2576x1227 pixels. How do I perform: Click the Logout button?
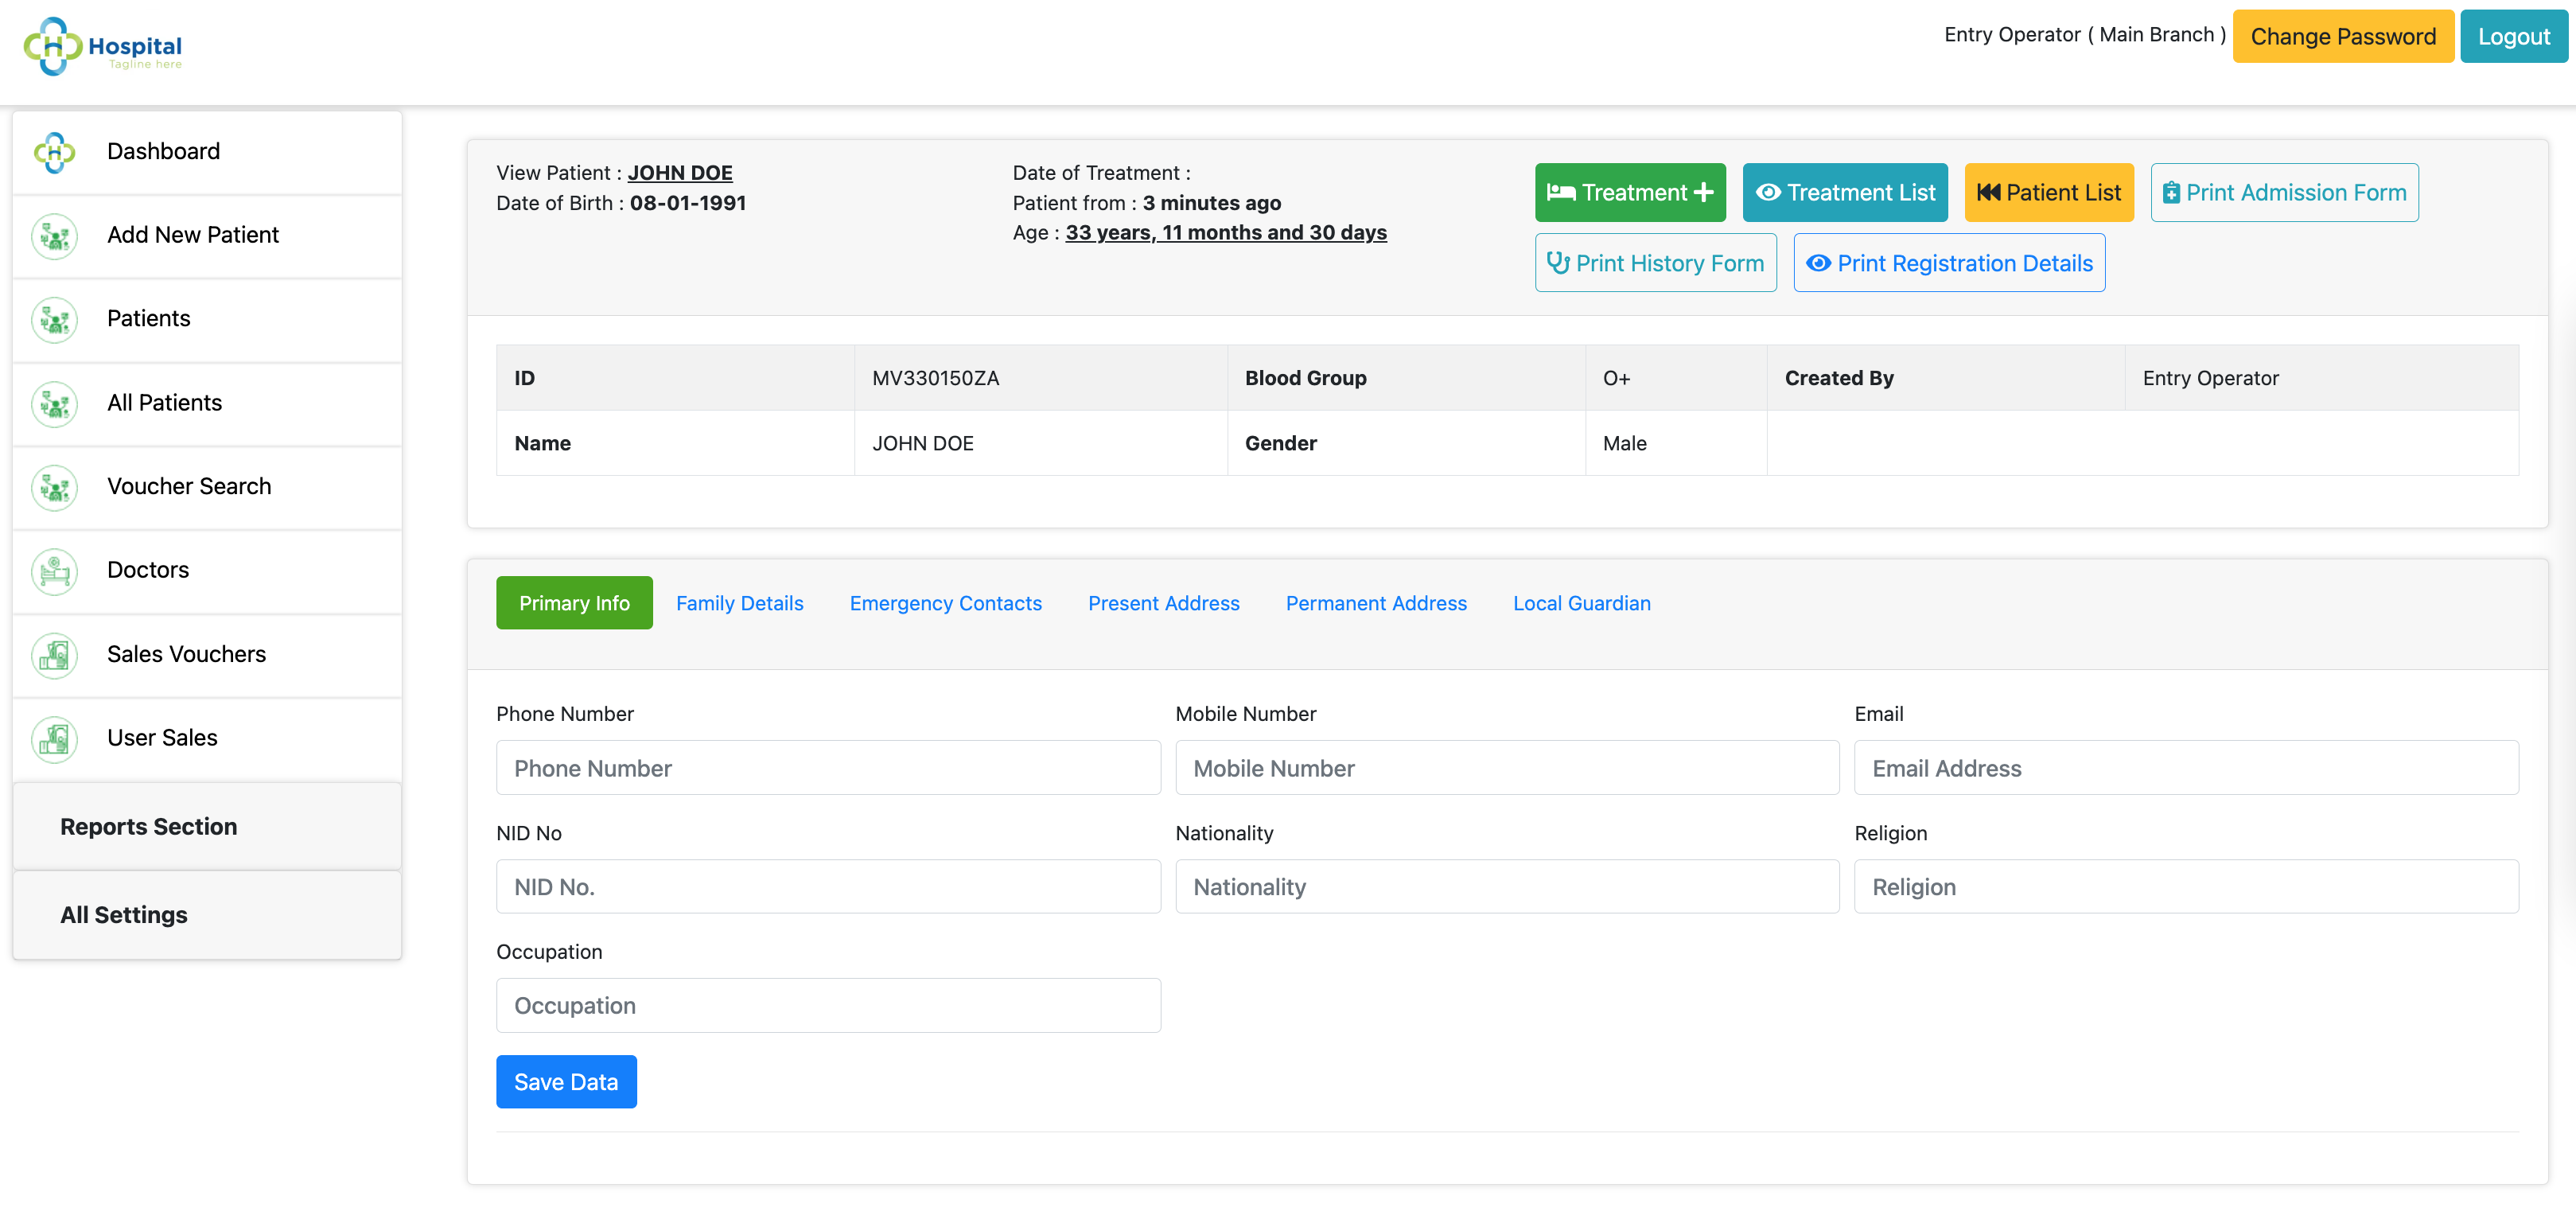coord(2513,37)
